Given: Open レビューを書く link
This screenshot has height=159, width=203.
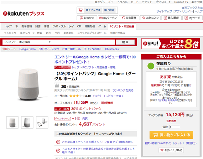Looking at the screenshot, I should [115, 96].
